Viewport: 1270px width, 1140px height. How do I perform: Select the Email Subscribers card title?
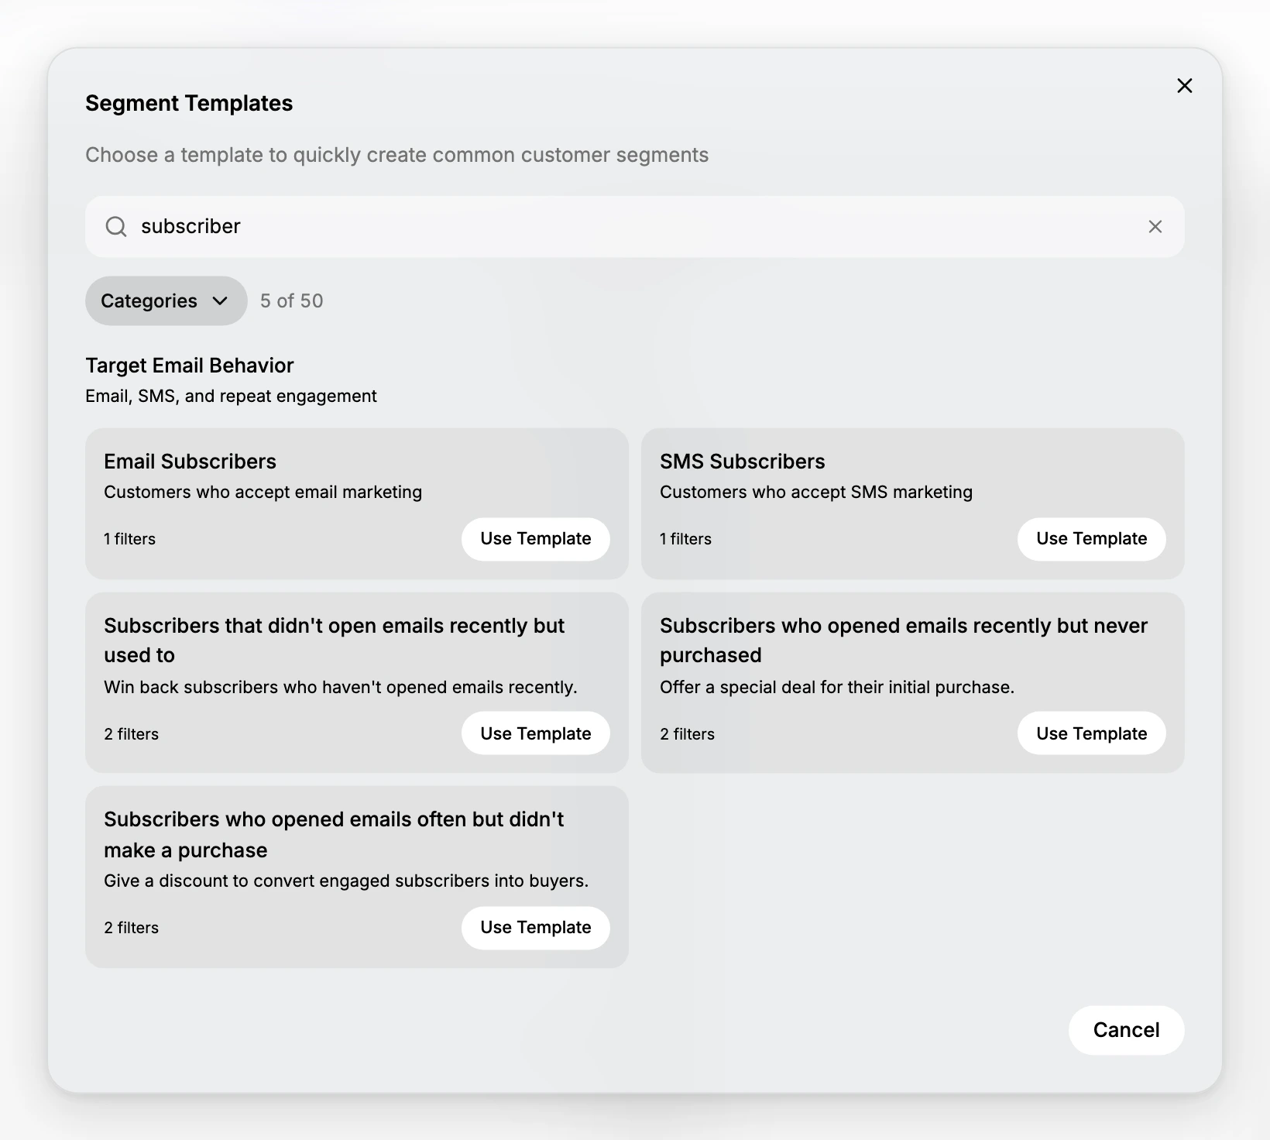point(190,462)
